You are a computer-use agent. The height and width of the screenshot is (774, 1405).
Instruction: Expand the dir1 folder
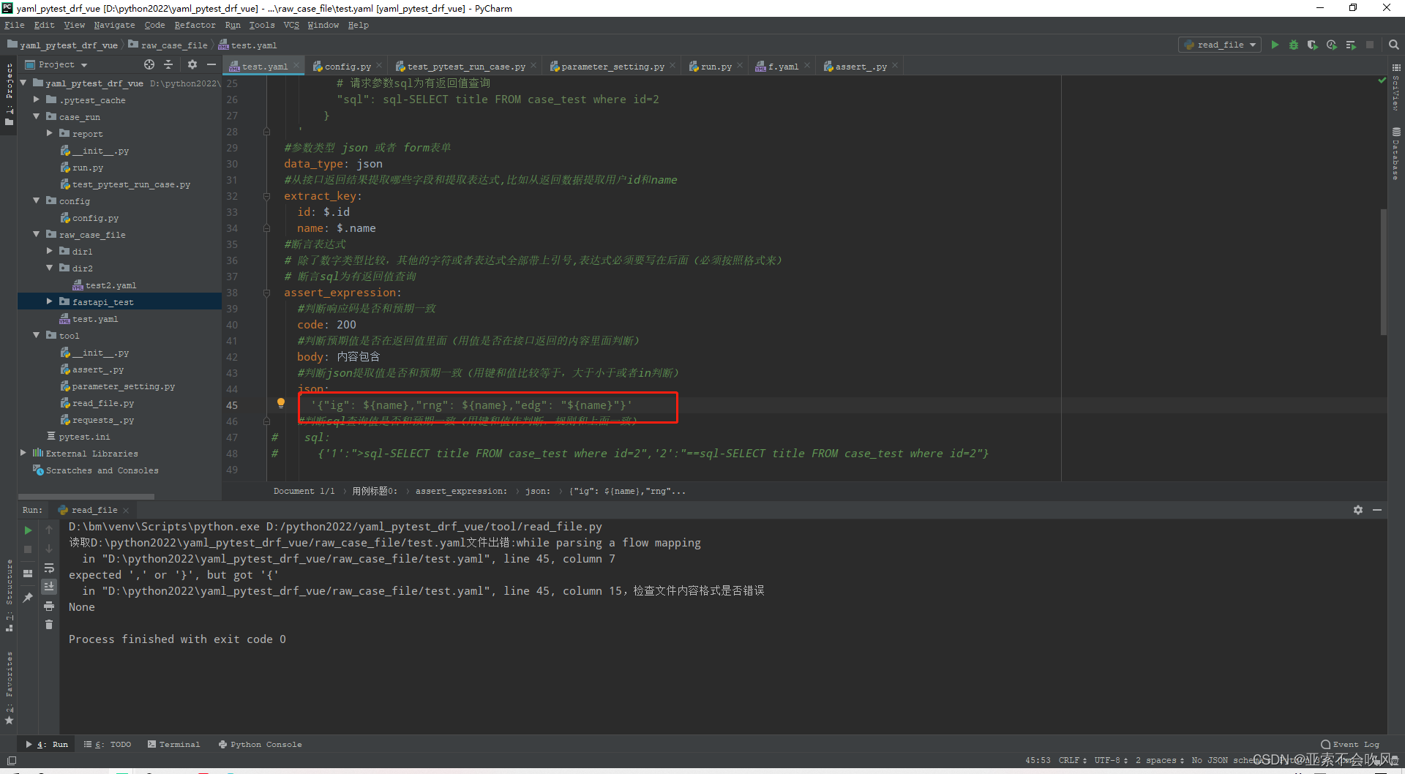[x=50, y=251]
